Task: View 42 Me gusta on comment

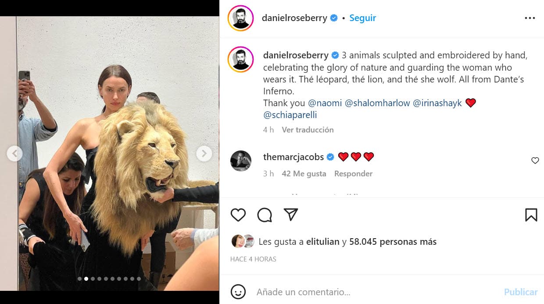Action: (x=304, y=174)
